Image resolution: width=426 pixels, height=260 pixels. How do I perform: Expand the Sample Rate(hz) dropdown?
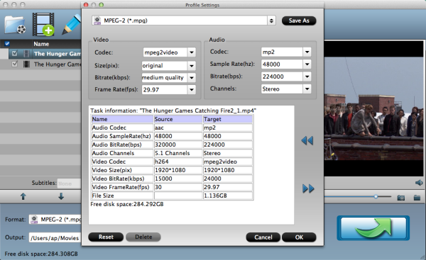coord(307,64)
